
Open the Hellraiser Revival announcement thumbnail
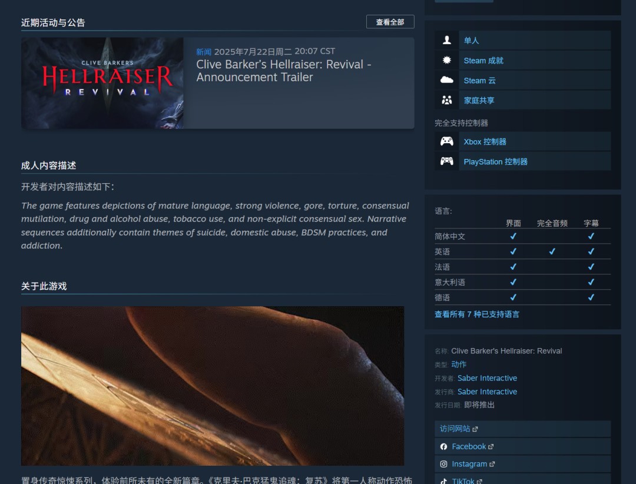102,83
